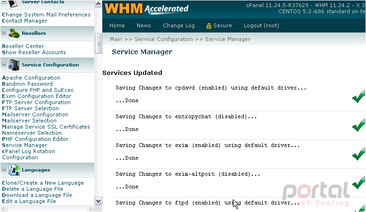
Task: Click the Server Contacts section icon
Action: click(13, 3)
